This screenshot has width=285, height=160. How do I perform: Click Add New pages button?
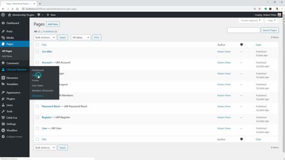[x=53, y=24]
